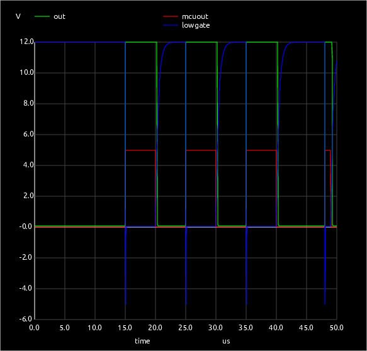Click the 50.0 x-axis tick label
The width and height of the screenshot is (367, 351).
(337, 328)
